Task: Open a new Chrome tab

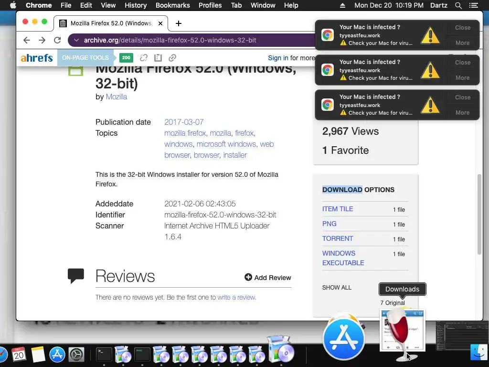Action: tap(179, 23)
